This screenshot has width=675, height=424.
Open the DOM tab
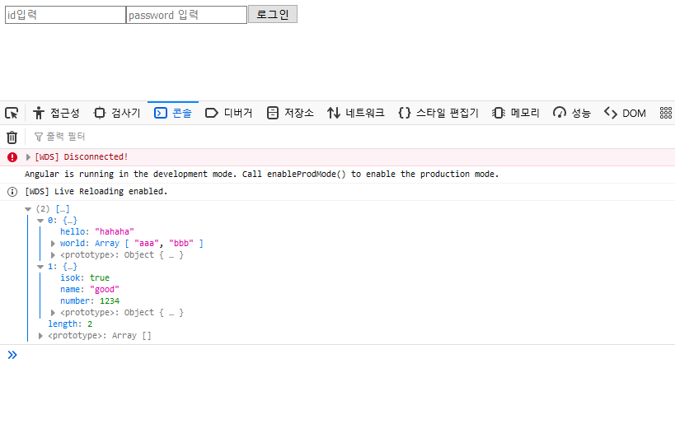click(x=625, y=113)
